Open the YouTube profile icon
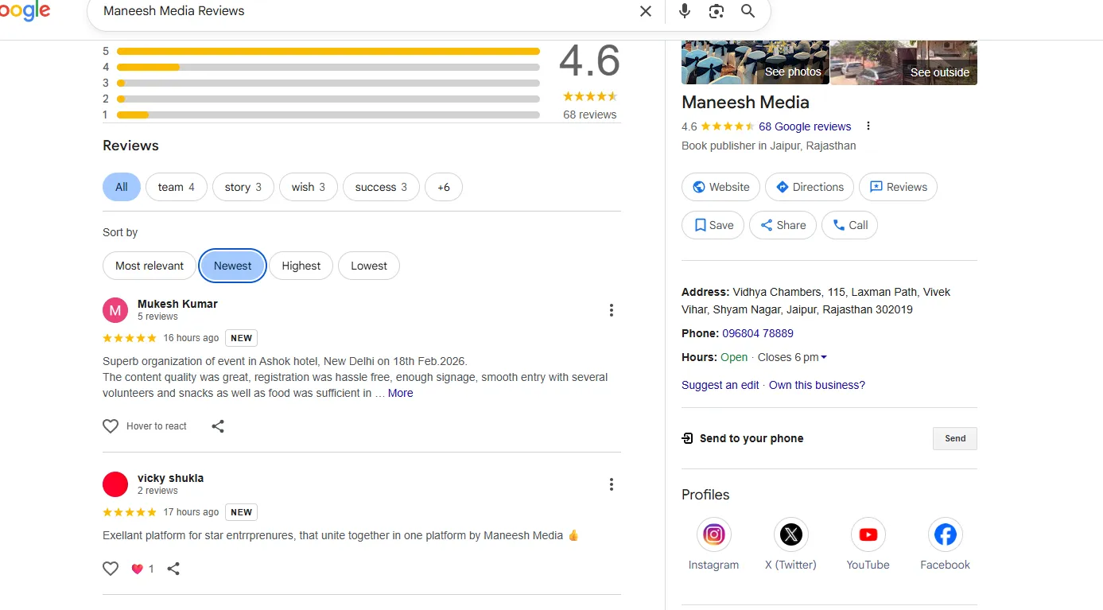This screenshot has height=610, width=1103. (x=868, y=535)
